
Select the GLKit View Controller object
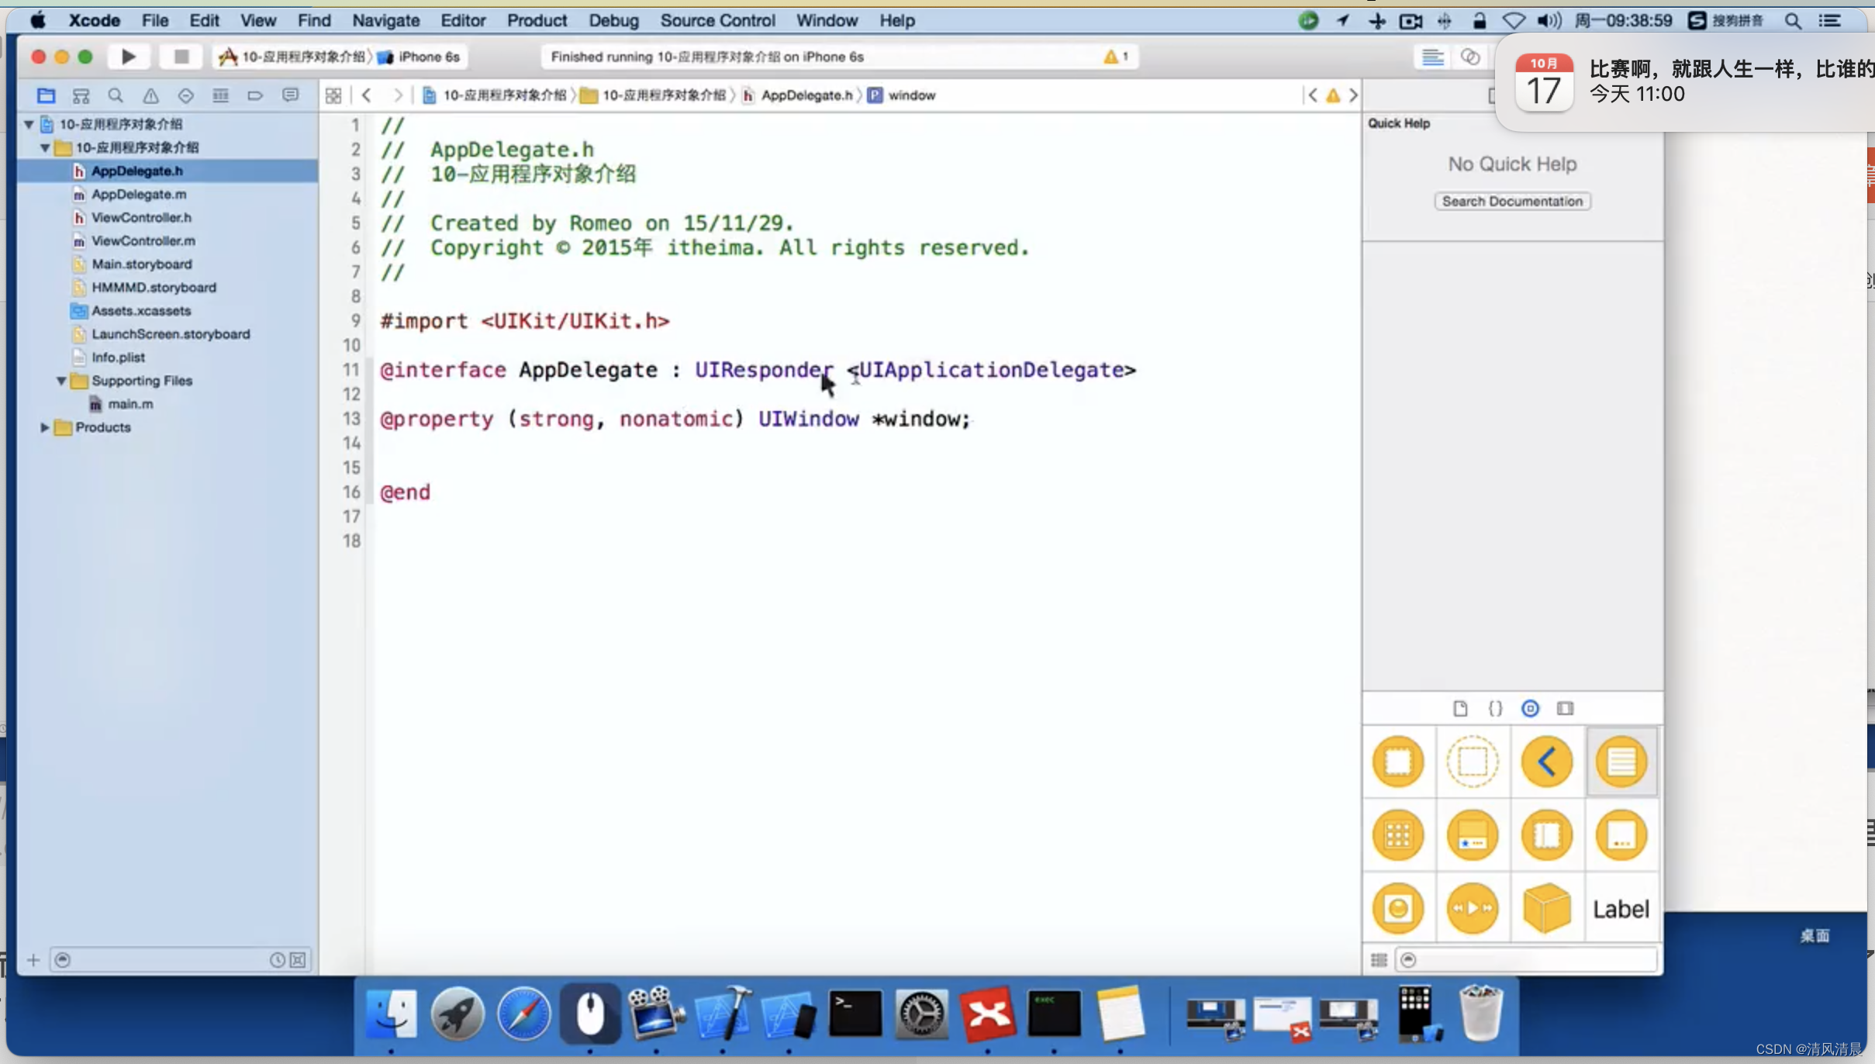1398,908
